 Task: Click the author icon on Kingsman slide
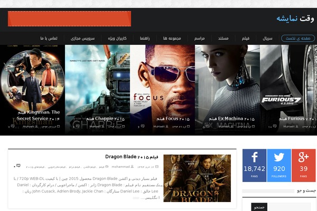(x=36, y=127)
